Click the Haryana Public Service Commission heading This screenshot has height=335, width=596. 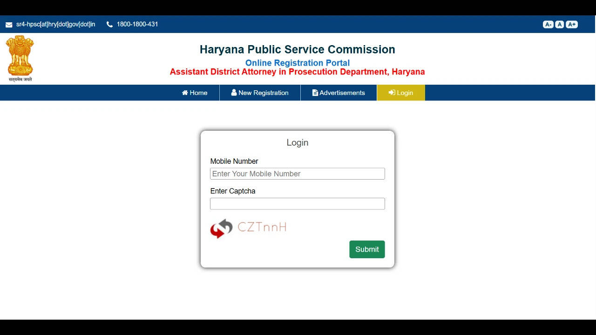[x=298, y=49]
